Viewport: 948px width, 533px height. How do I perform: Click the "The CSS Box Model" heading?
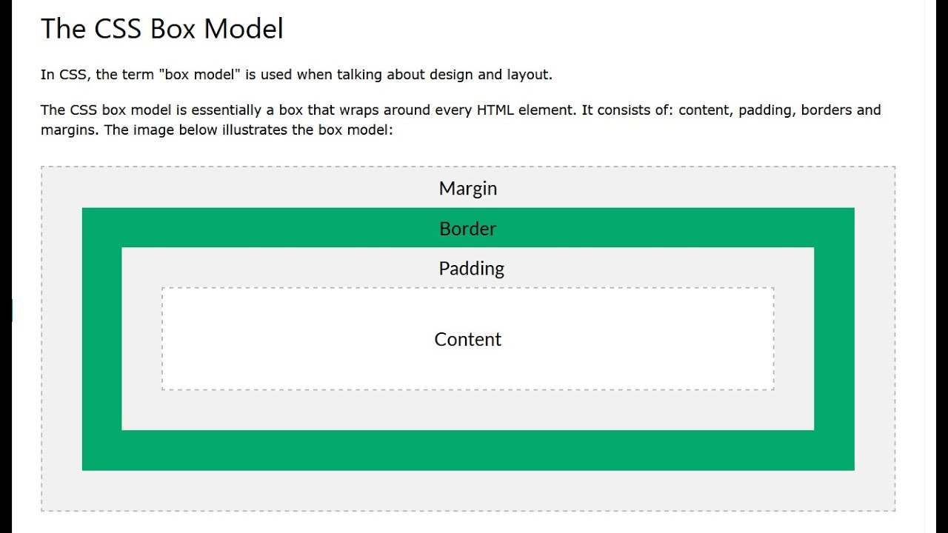pyautogui.click(x=162, y=29)
